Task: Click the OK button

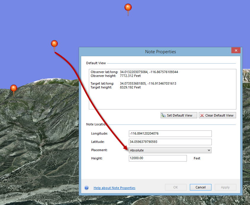Action: coord(176,187)
